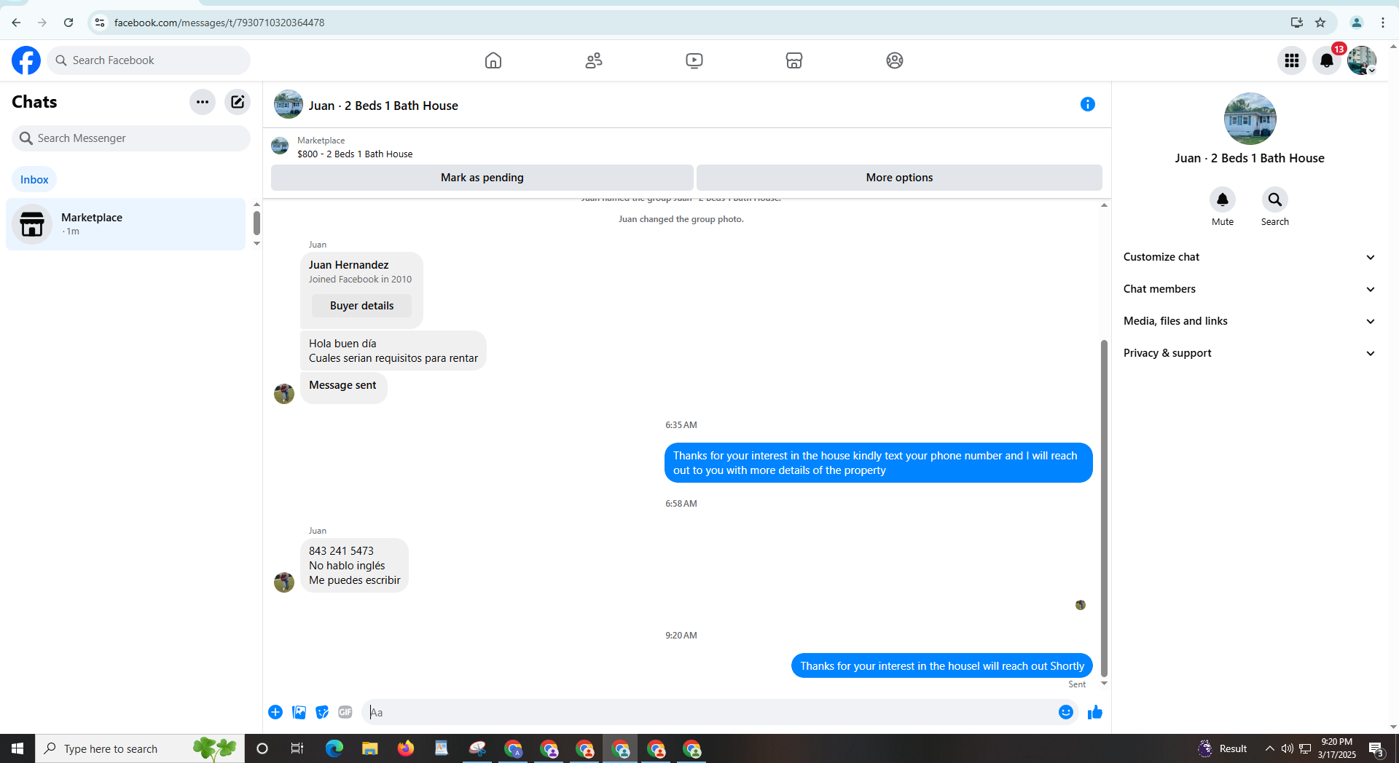The image size is (1399, 763).
Task: Open the Facebook menu grid icon
Action: 1292,60
